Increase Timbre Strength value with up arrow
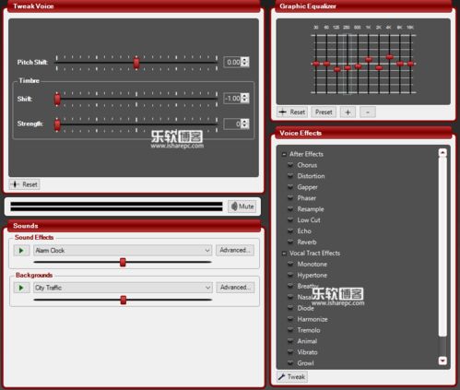This screenshot has height=390, width=460. 244,122
